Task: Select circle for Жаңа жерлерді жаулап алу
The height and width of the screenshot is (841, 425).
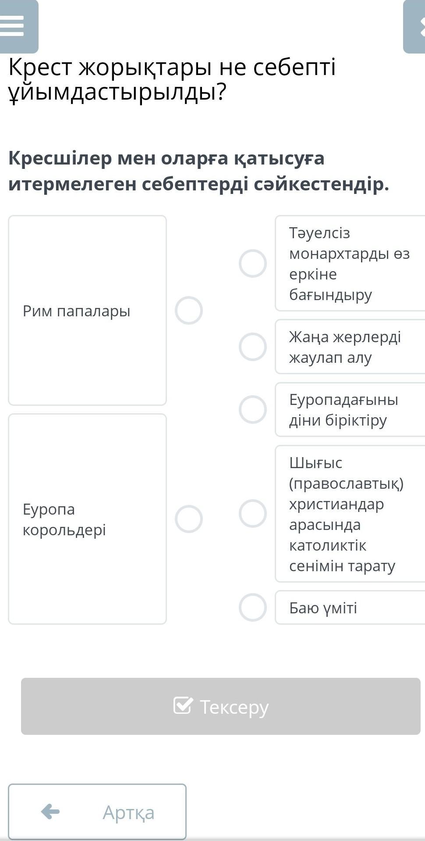Action: click(253, 347)
